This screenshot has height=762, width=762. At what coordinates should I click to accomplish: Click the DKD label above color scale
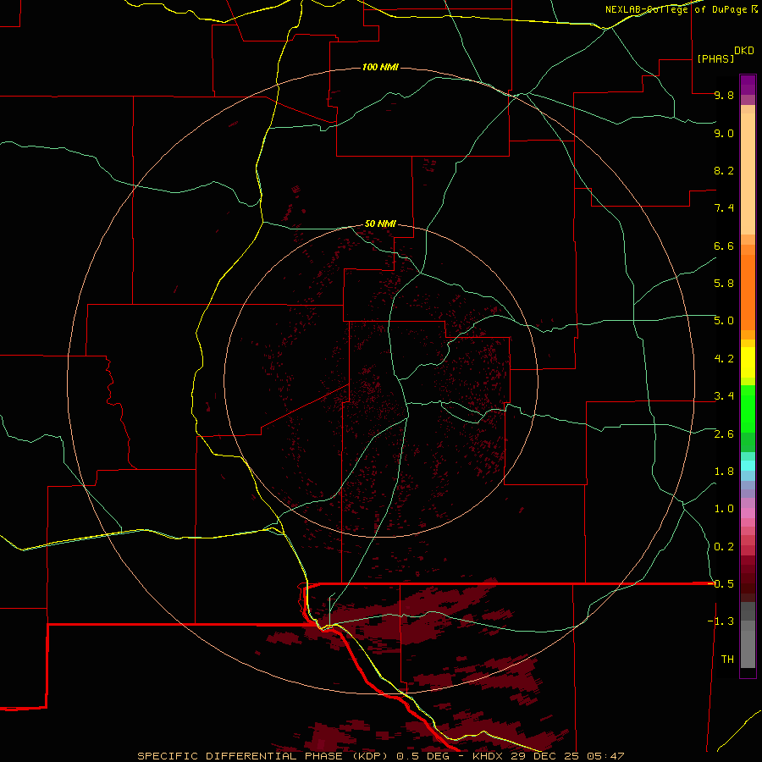click(744, 51)
